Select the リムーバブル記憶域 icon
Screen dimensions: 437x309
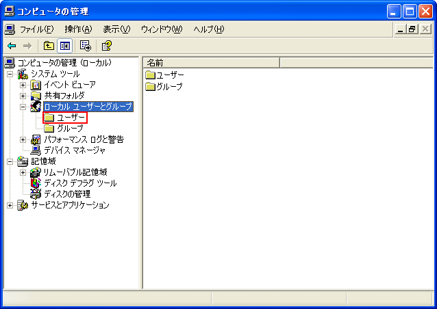pos(36,172)
